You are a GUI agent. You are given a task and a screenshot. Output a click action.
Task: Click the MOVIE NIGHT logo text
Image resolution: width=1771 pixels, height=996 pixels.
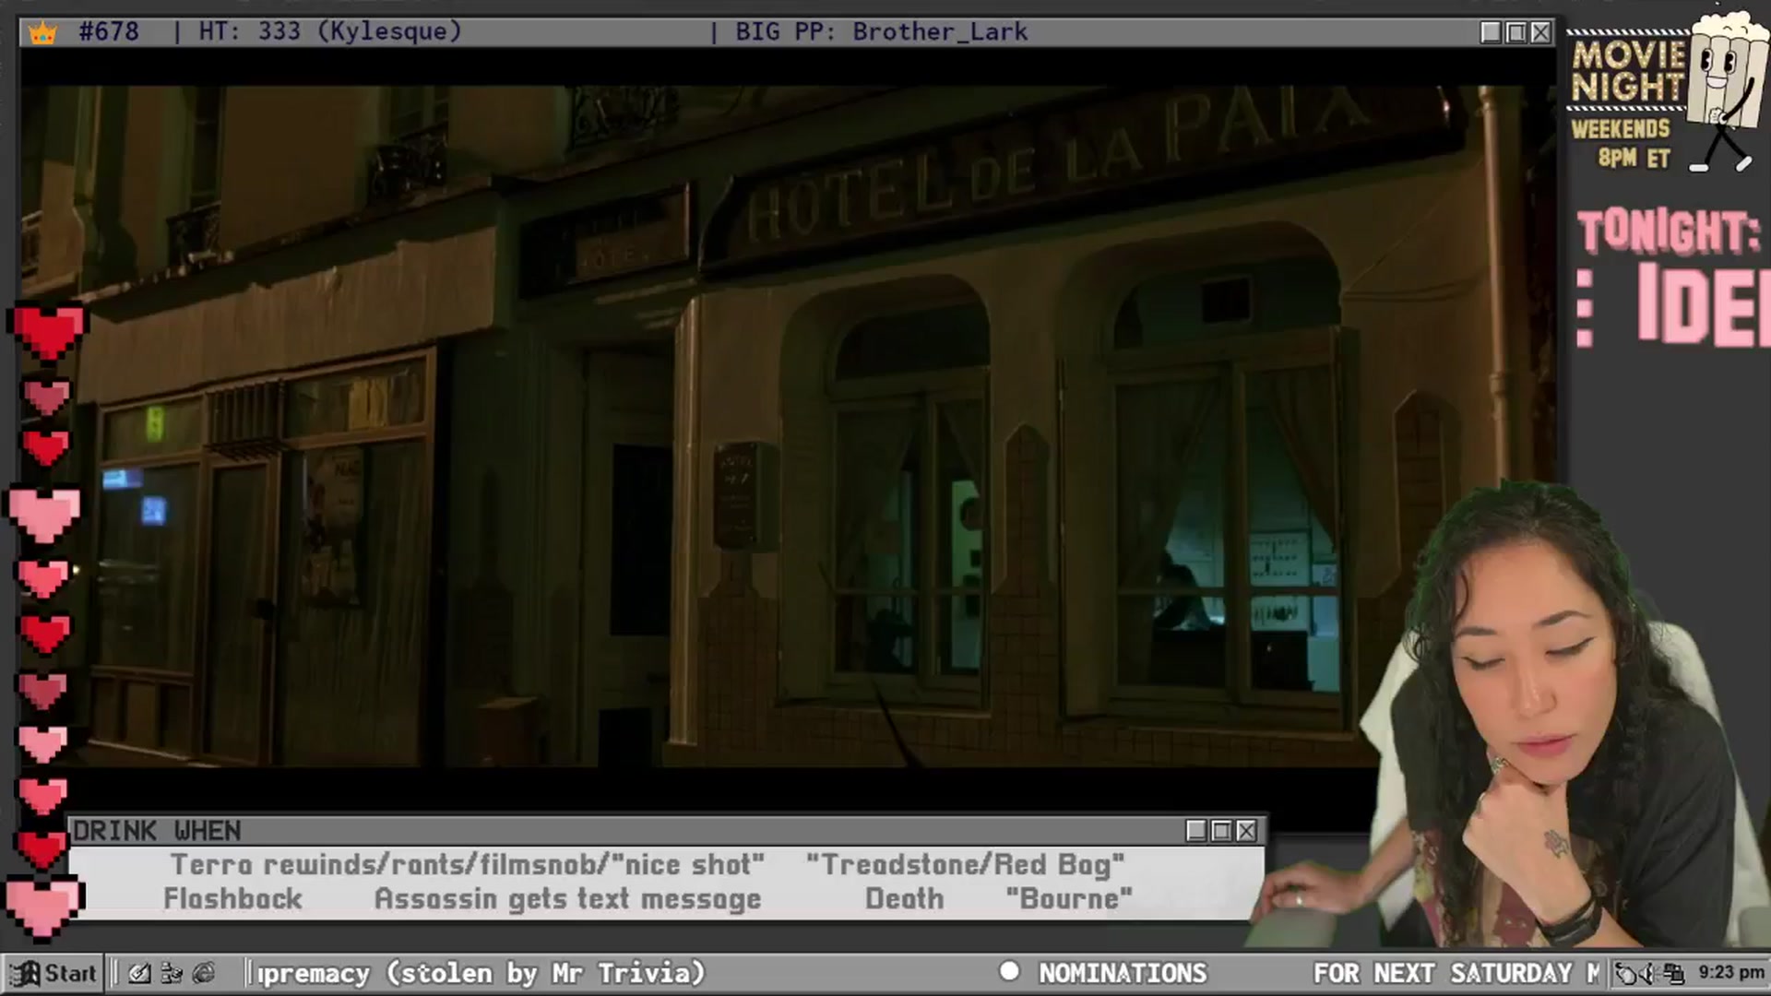click(1629, 71)
